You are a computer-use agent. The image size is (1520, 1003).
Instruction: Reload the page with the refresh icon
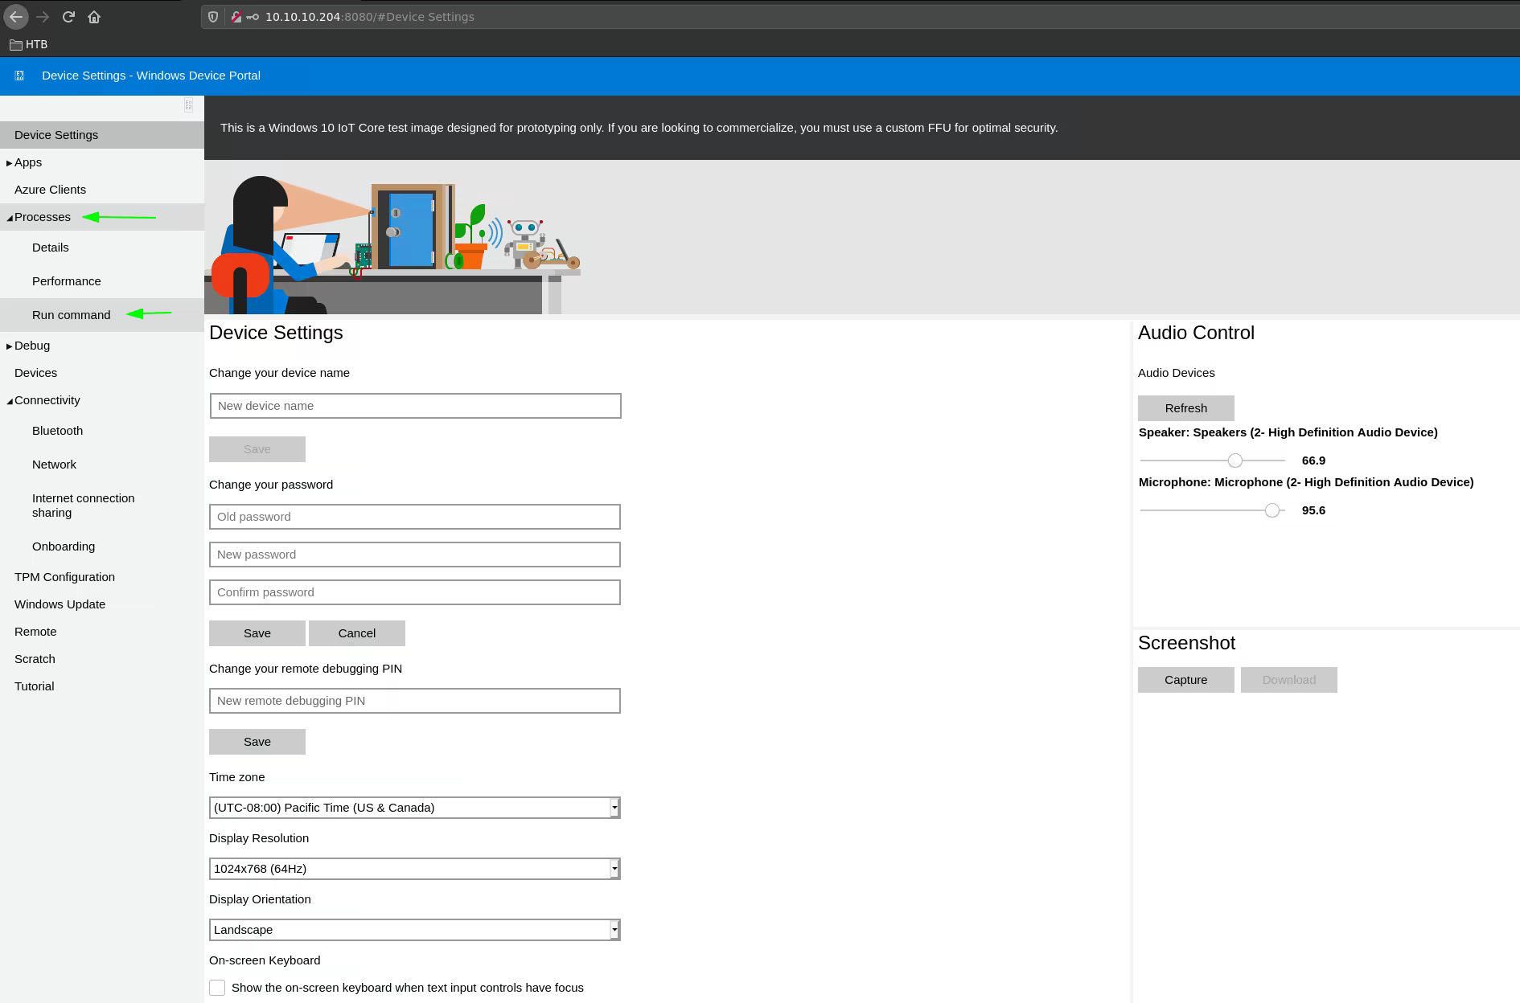[68, 17]
